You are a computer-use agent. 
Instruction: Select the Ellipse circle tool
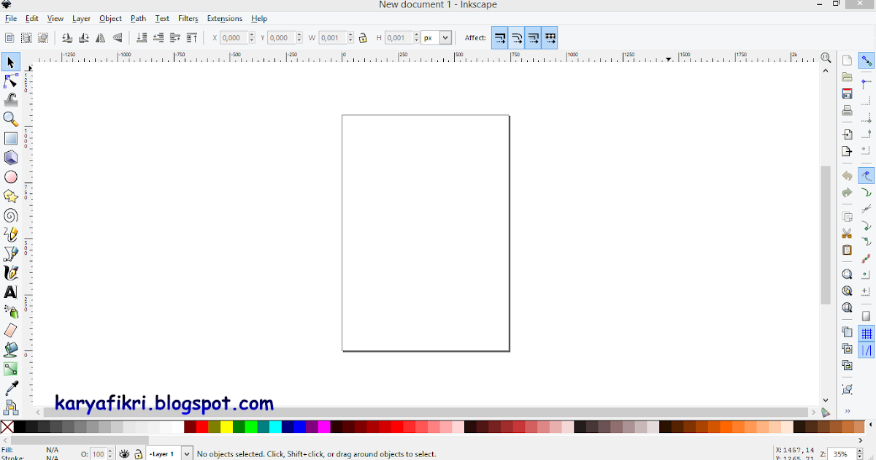[11, 177]
